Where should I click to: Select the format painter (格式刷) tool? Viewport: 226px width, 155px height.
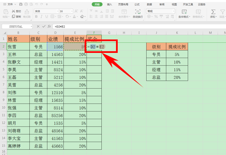pos(27,14)
